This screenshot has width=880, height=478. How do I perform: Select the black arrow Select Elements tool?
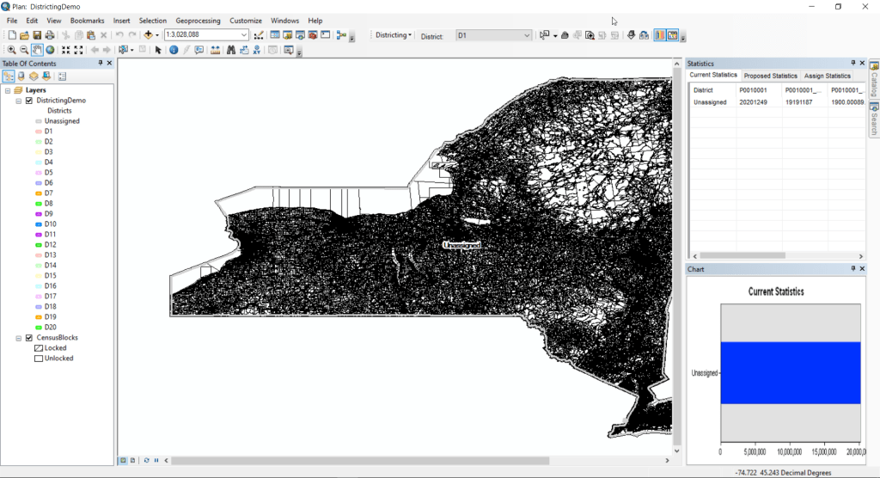[158, 50]
